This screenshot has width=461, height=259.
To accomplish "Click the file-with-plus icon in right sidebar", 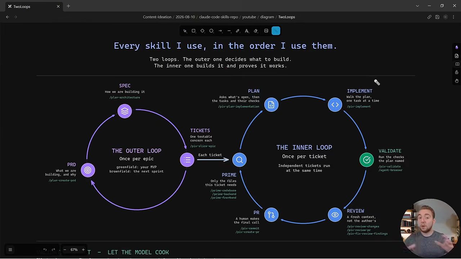I will tap(457, 56).
